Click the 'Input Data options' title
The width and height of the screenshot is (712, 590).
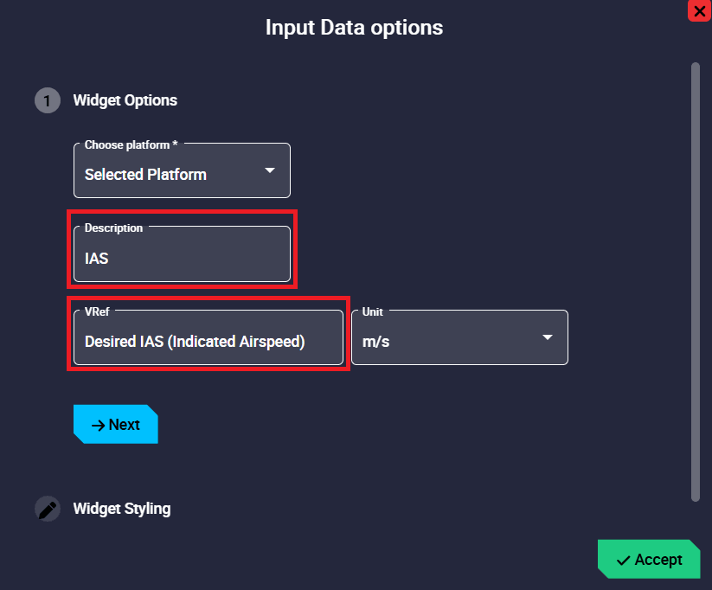point(354,28)
